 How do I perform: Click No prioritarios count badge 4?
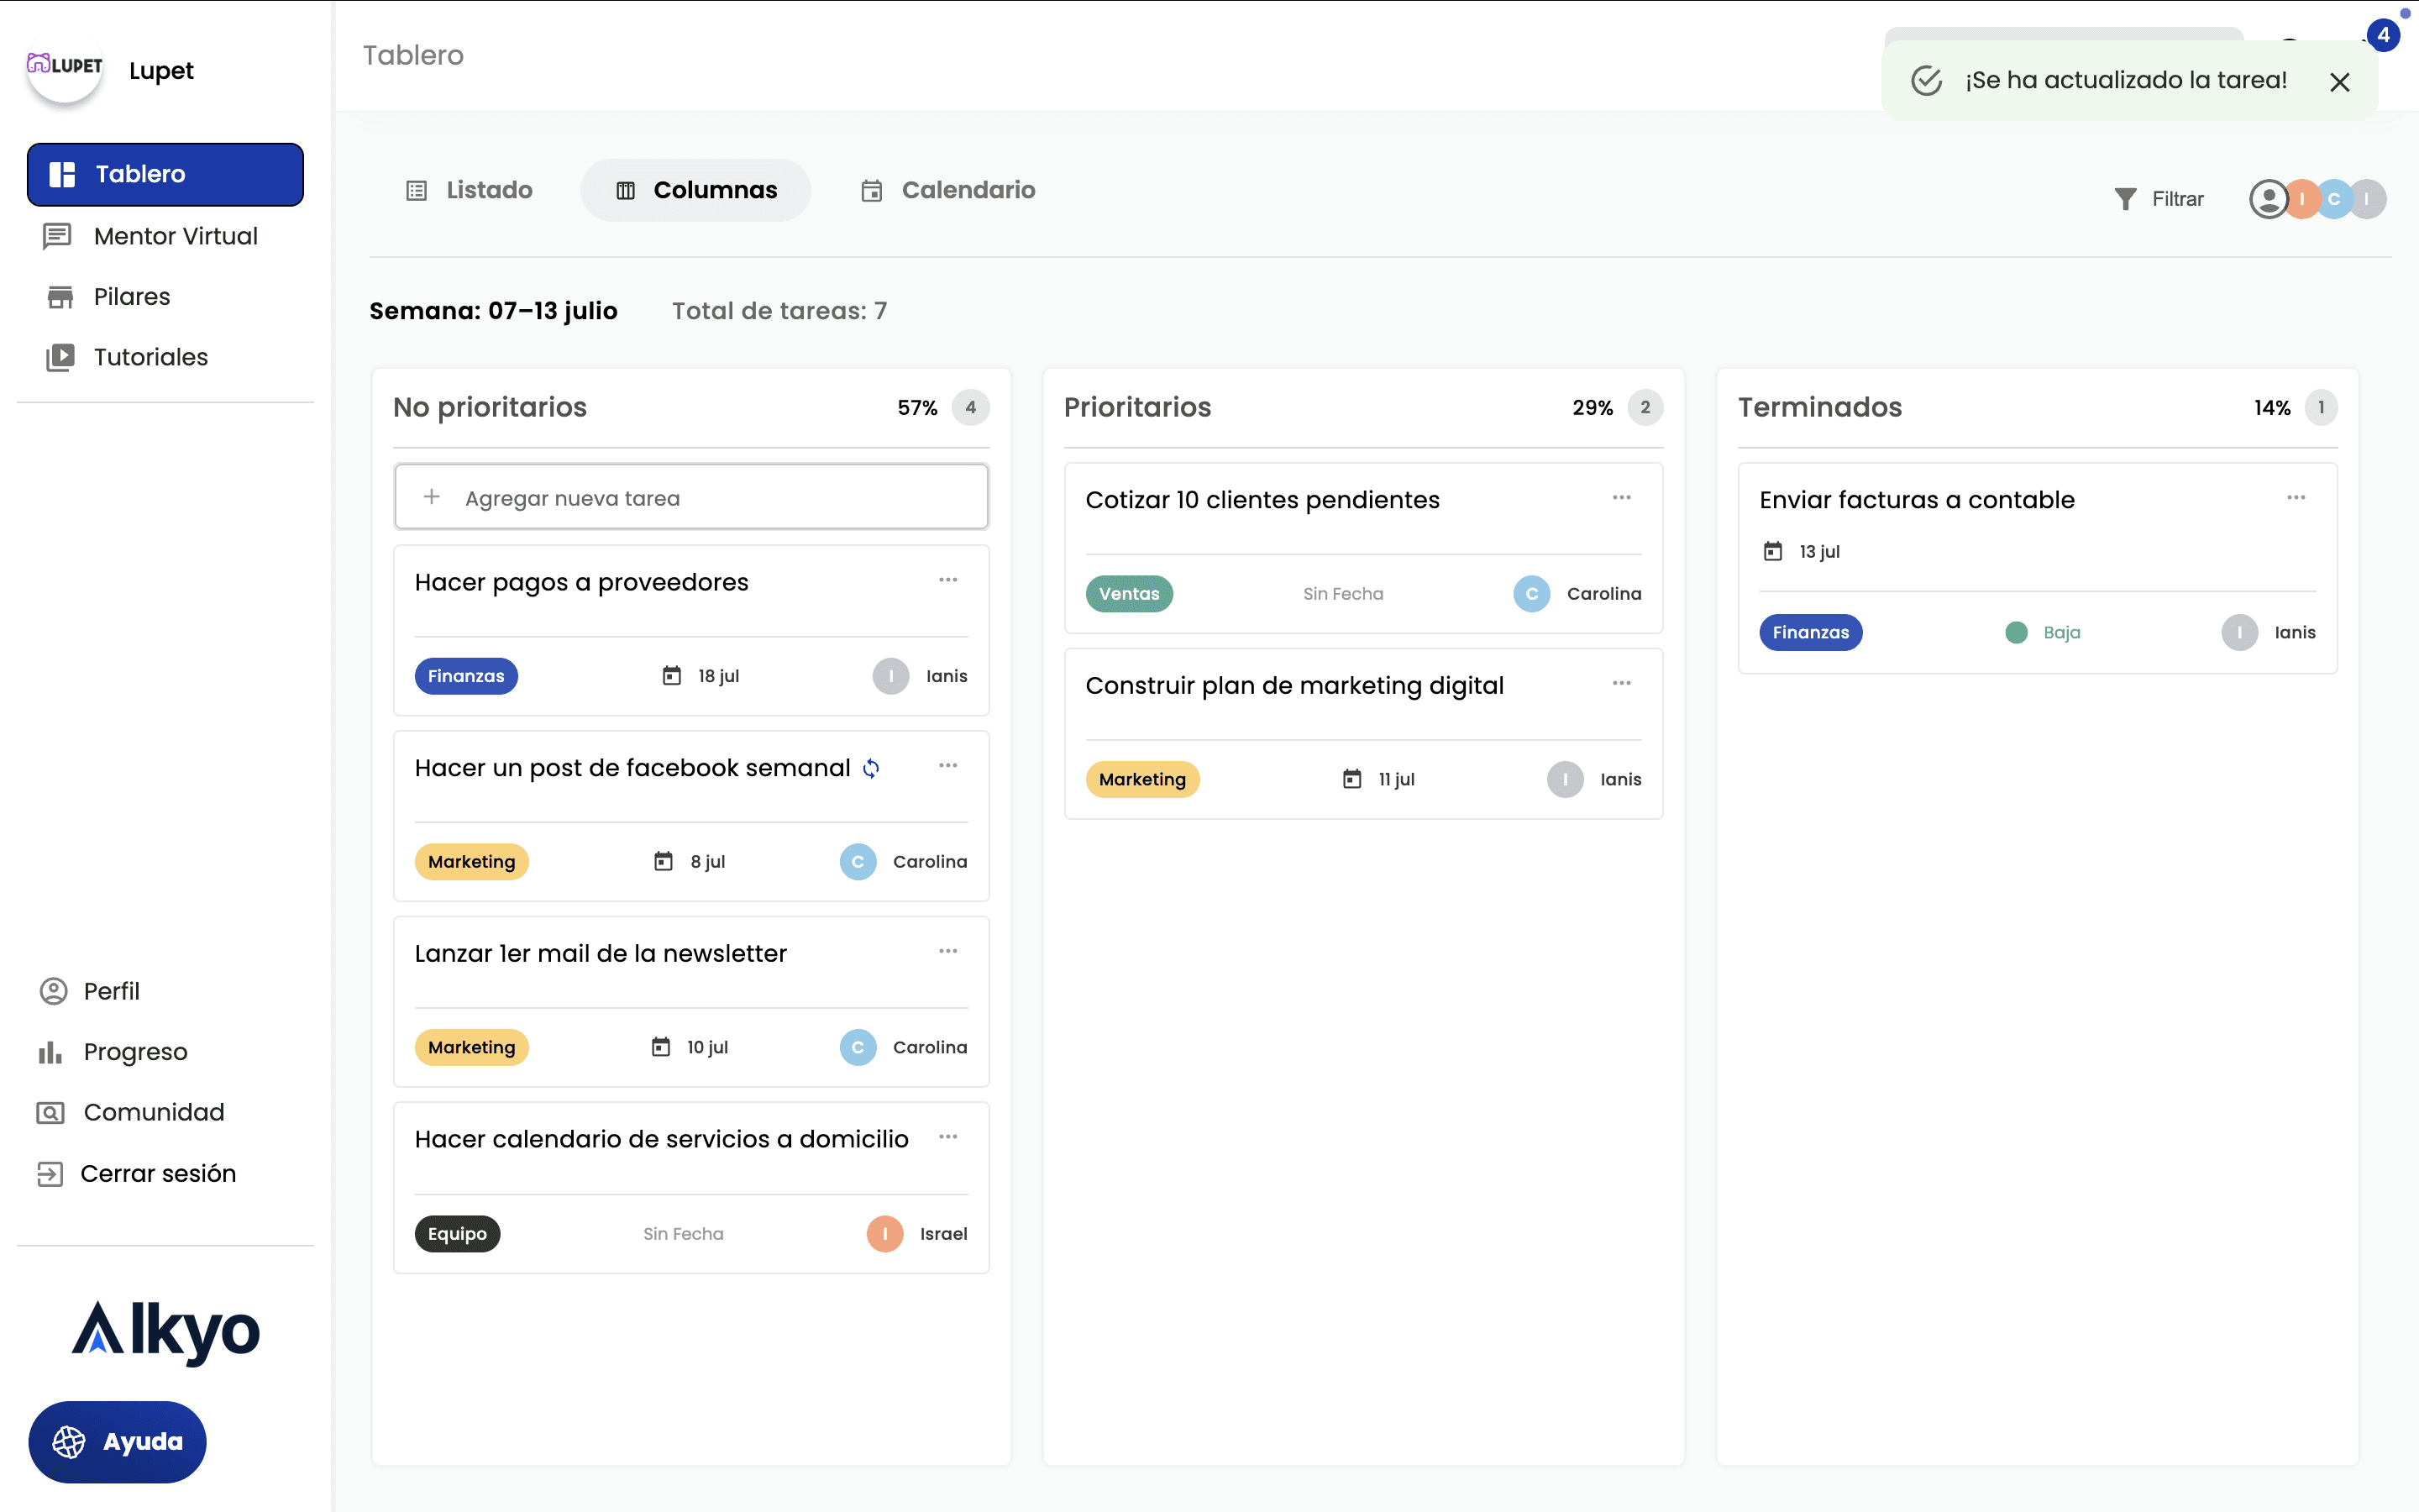tap(969, 408)
